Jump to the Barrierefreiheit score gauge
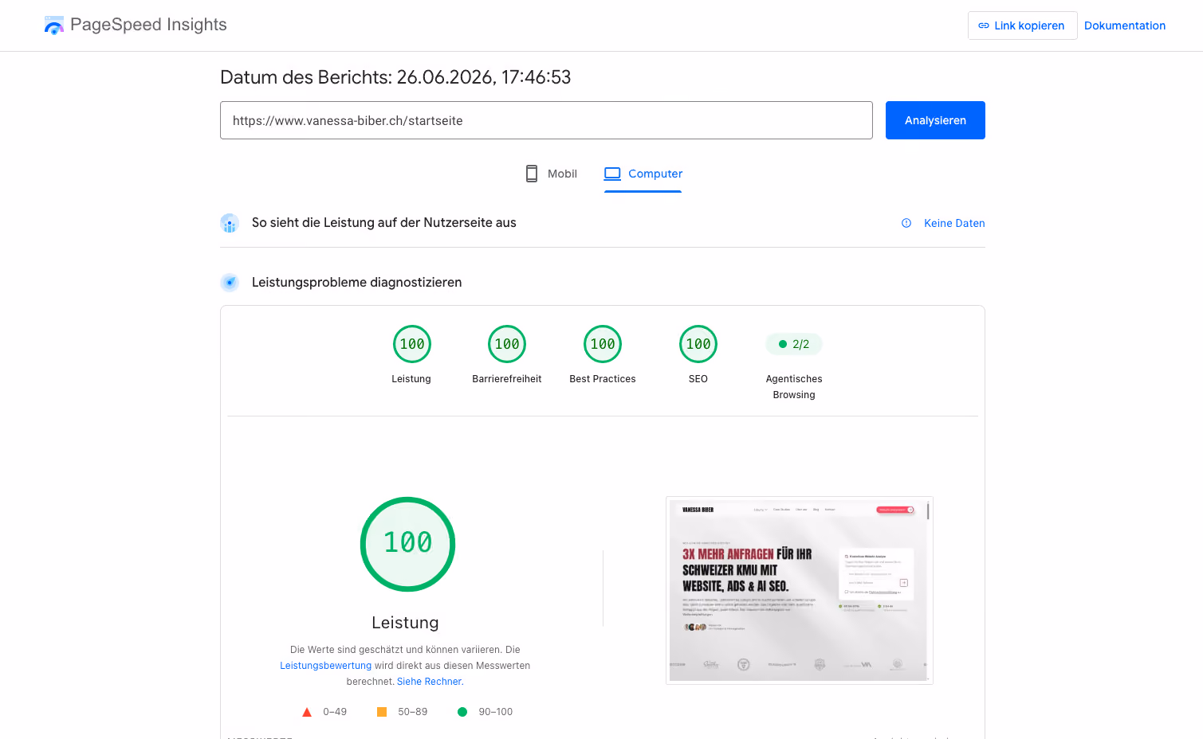This screenshot has height=739, width=1203. click(507, 344)
